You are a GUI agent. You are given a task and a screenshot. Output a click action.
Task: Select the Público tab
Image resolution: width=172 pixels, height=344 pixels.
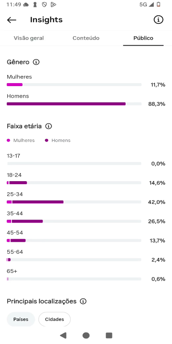tap(143, 38)
